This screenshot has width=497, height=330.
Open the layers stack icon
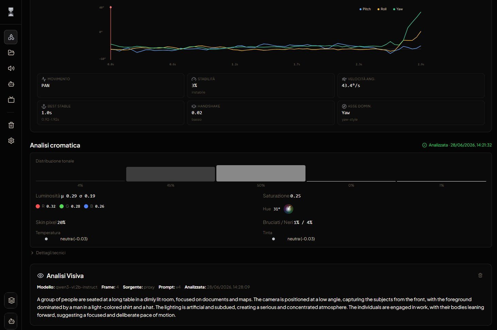tap(11, 300)
